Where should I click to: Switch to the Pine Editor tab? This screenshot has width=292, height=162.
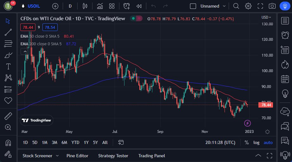(77, 156)
